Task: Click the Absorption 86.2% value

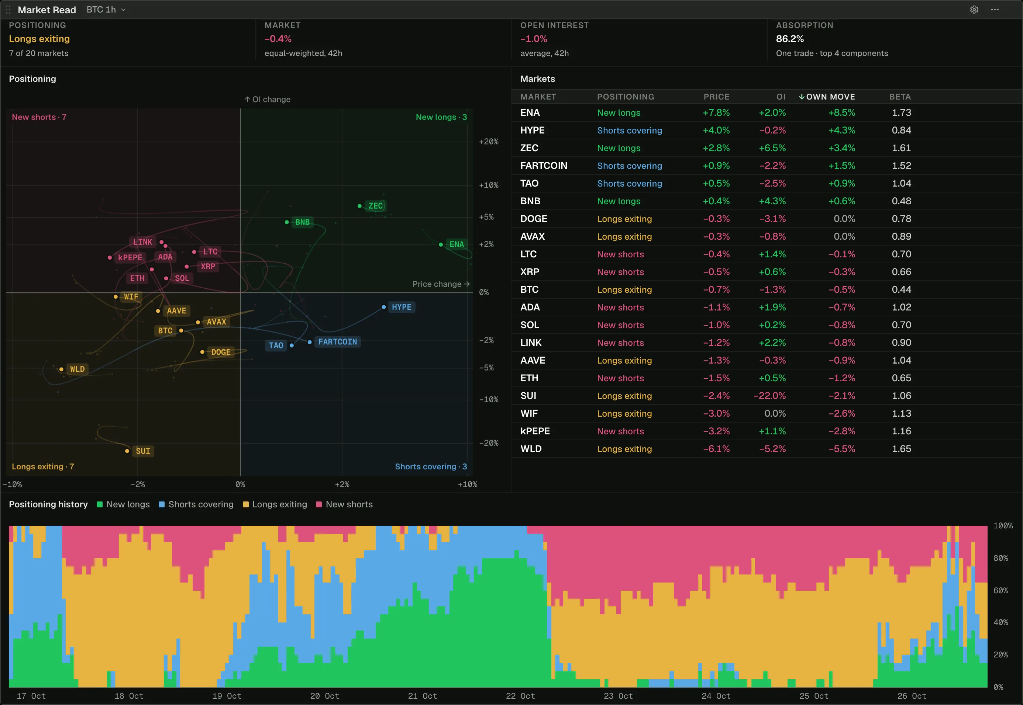Action: pyautogui.click(x=789, y=39)
